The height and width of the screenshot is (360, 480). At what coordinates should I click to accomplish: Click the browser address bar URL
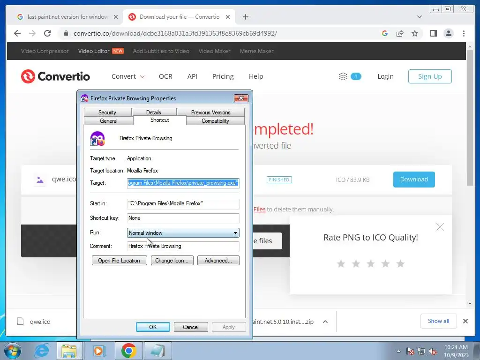click(x=175, y=33)
